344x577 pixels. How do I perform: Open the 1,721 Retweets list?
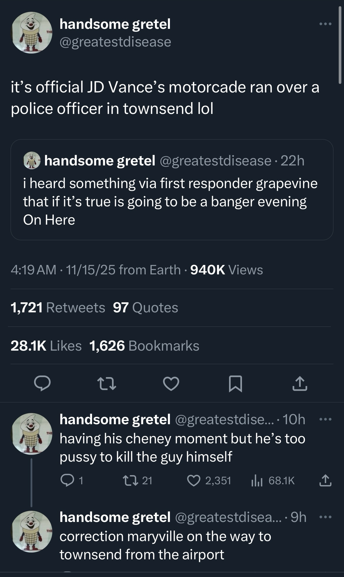pyautogui.click(x=58, y=308)
